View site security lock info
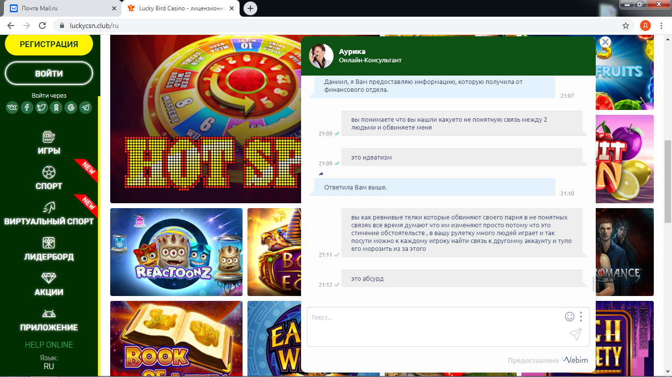672x377 pixels. pos(62,26)
